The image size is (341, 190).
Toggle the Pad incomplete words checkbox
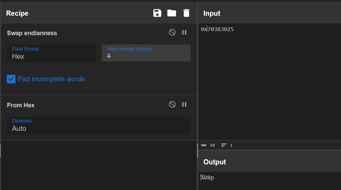click(11, 79)
